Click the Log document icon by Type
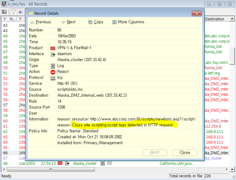The height and width of the screenshot is (180, 236). coord(53,66)
